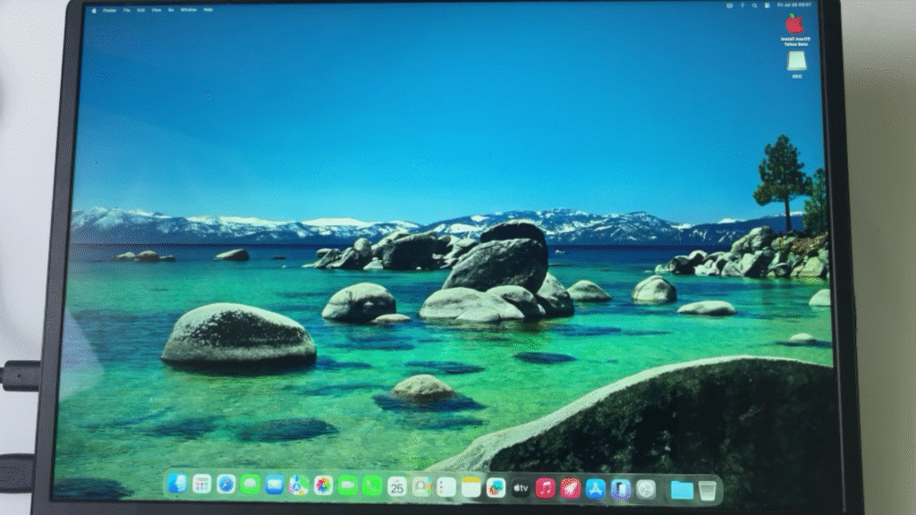Click the Spotlight search magnifier icon

point(754,5)
